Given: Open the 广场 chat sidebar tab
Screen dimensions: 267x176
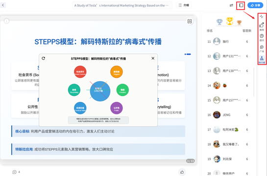Looking at the screenshot, I should pyautogui.click(x=262, y=48).
